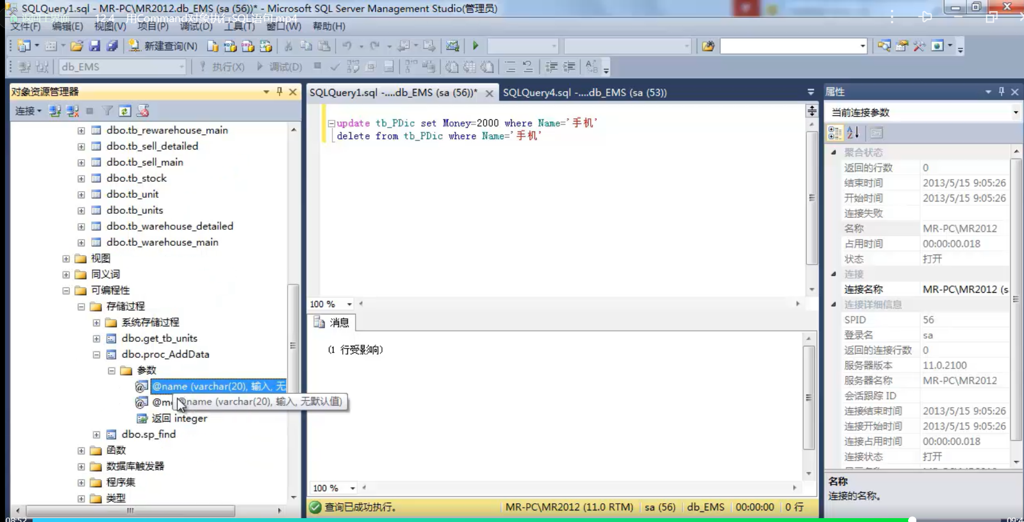
Task: Expand the dbo.tb_stock table node
Action: coord(81,178)
